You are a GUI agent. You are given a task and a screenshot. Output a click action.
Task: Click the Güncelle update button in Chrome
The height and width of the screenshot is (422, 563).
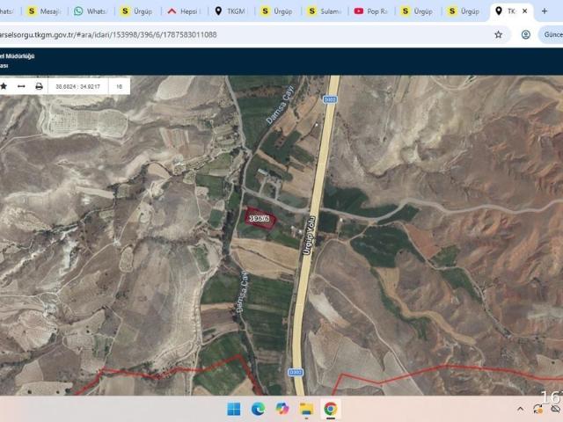pyautogui.click(x=552, y=34)
